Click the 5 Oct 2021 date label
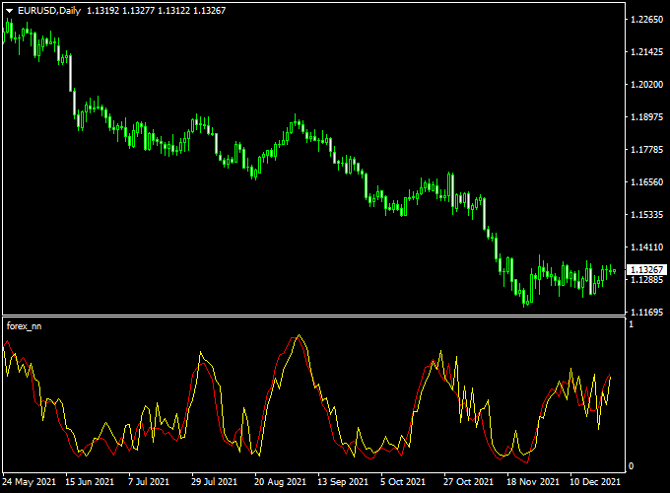This screenshot has width=670, height=493. (x=403, y=482)
